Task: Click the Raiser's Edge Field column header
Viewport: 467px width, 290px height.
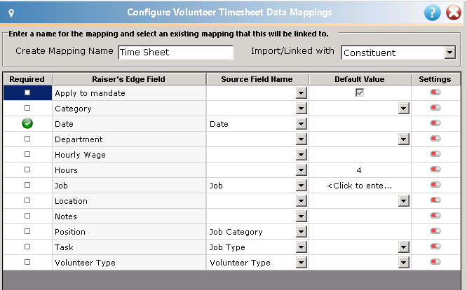Action: 128,79
